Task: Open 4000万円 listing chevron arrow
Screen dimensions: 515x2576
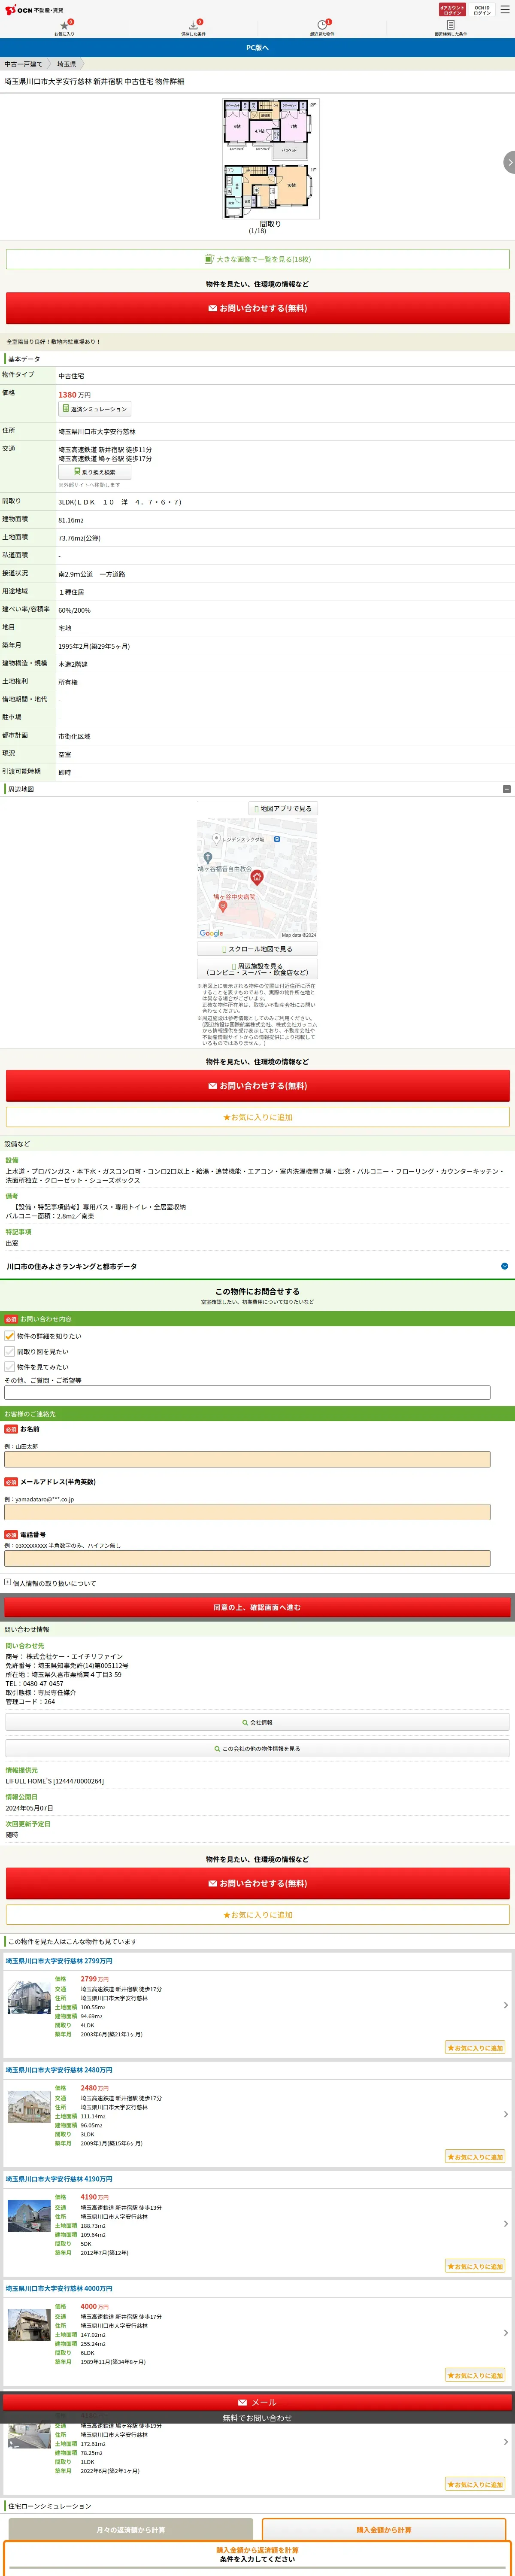Action: (505, 2332)
